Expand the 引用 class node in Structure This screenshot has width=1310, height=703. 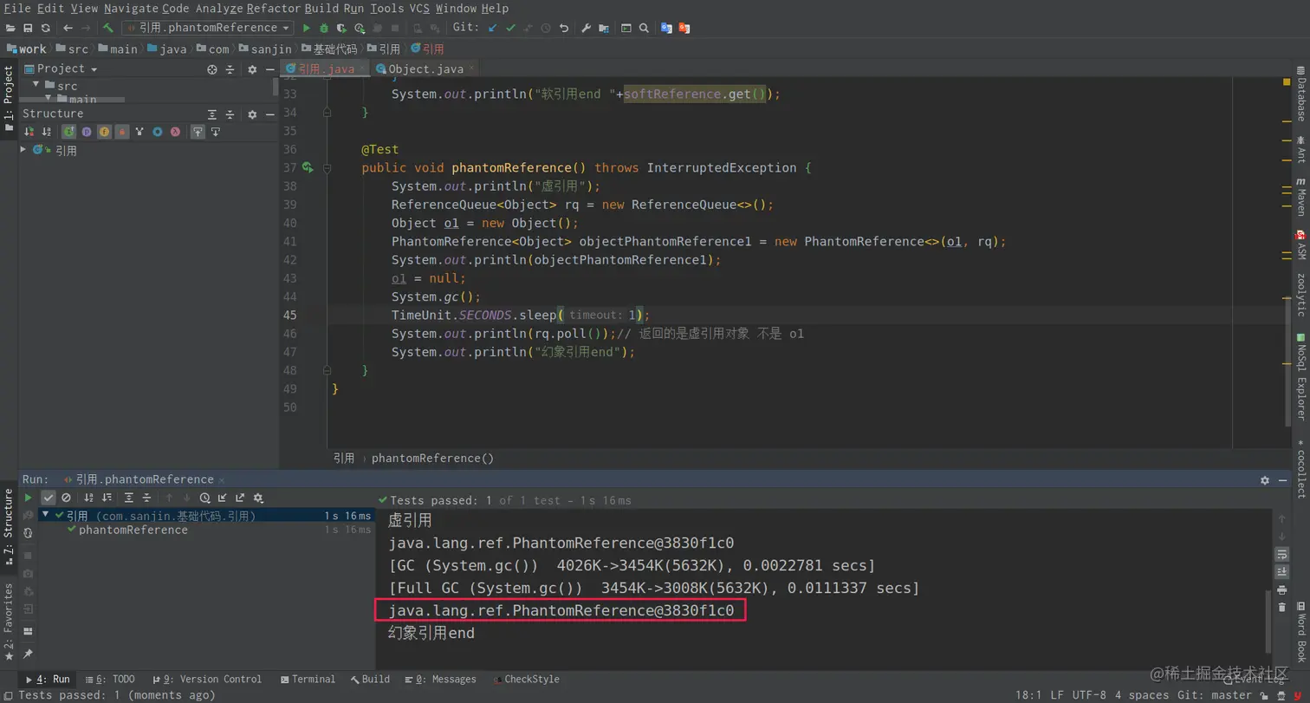point(23,150)
